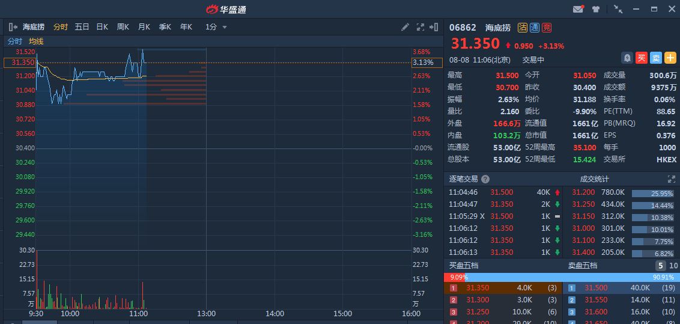The height and width of the screenshot is (324, 680).
Task: Add stock to watchlist with plus icon
Action: [670, 58]
